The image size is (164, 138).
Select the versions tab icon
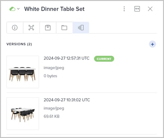coord(81,28)
